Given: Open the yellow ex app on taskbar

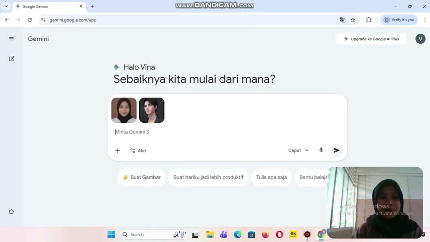Looking at the screenshot, I should [293, 234].
